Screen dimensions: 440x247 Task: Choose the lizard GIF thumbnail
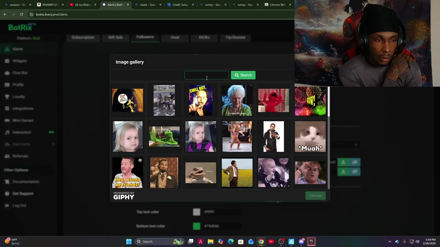click(201, 173)
